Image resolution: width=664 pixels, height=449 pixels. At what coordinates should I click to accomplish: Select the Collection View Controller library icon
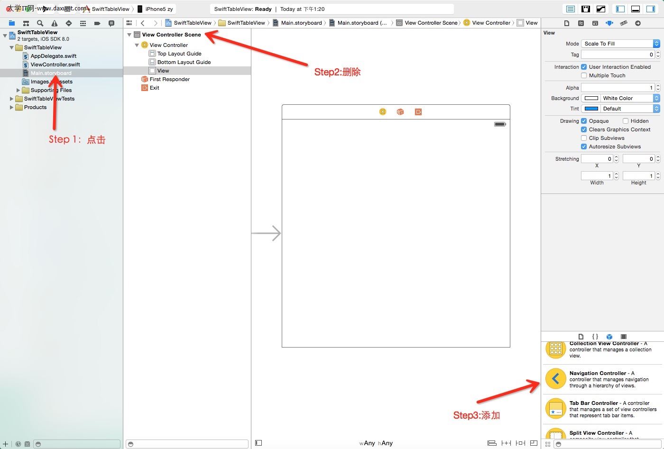555,349
